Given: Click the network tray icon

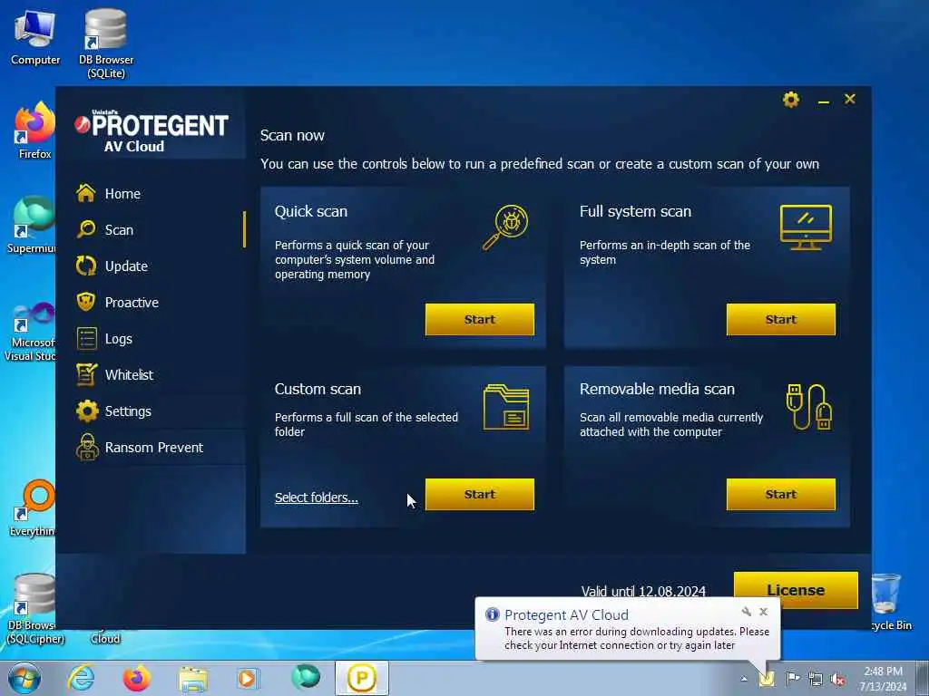Looking at the screenshot, I should 816,679.
